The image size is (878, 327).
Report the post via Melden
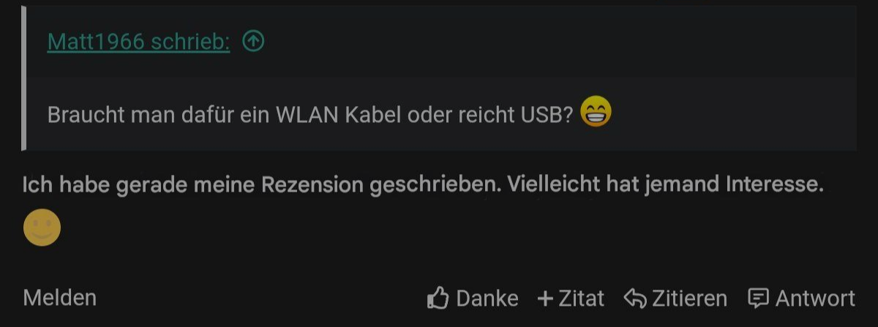[x=60, y=297]
